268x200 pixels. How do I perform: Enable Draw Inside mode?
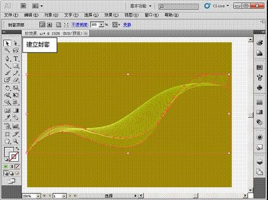(17, 173)
